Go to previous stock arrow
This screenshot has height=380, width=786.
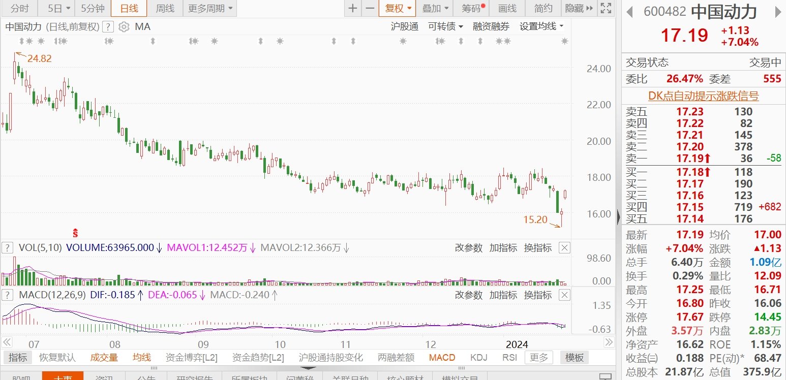[x=629, y=12]
